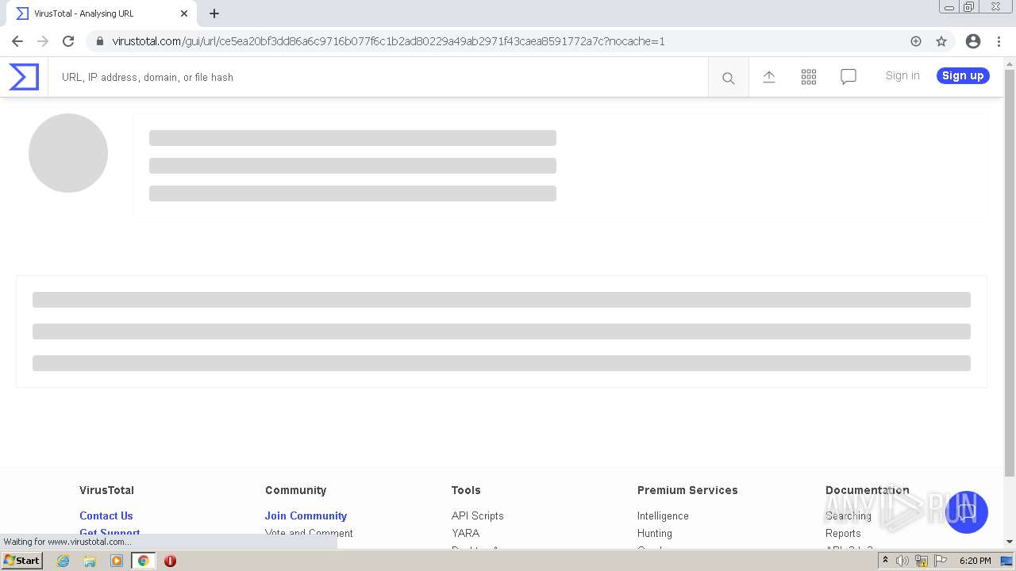The height and width of the screenshot is (571, 1016).
Task: Click the padlock site info icon
Action: [99, 41]
